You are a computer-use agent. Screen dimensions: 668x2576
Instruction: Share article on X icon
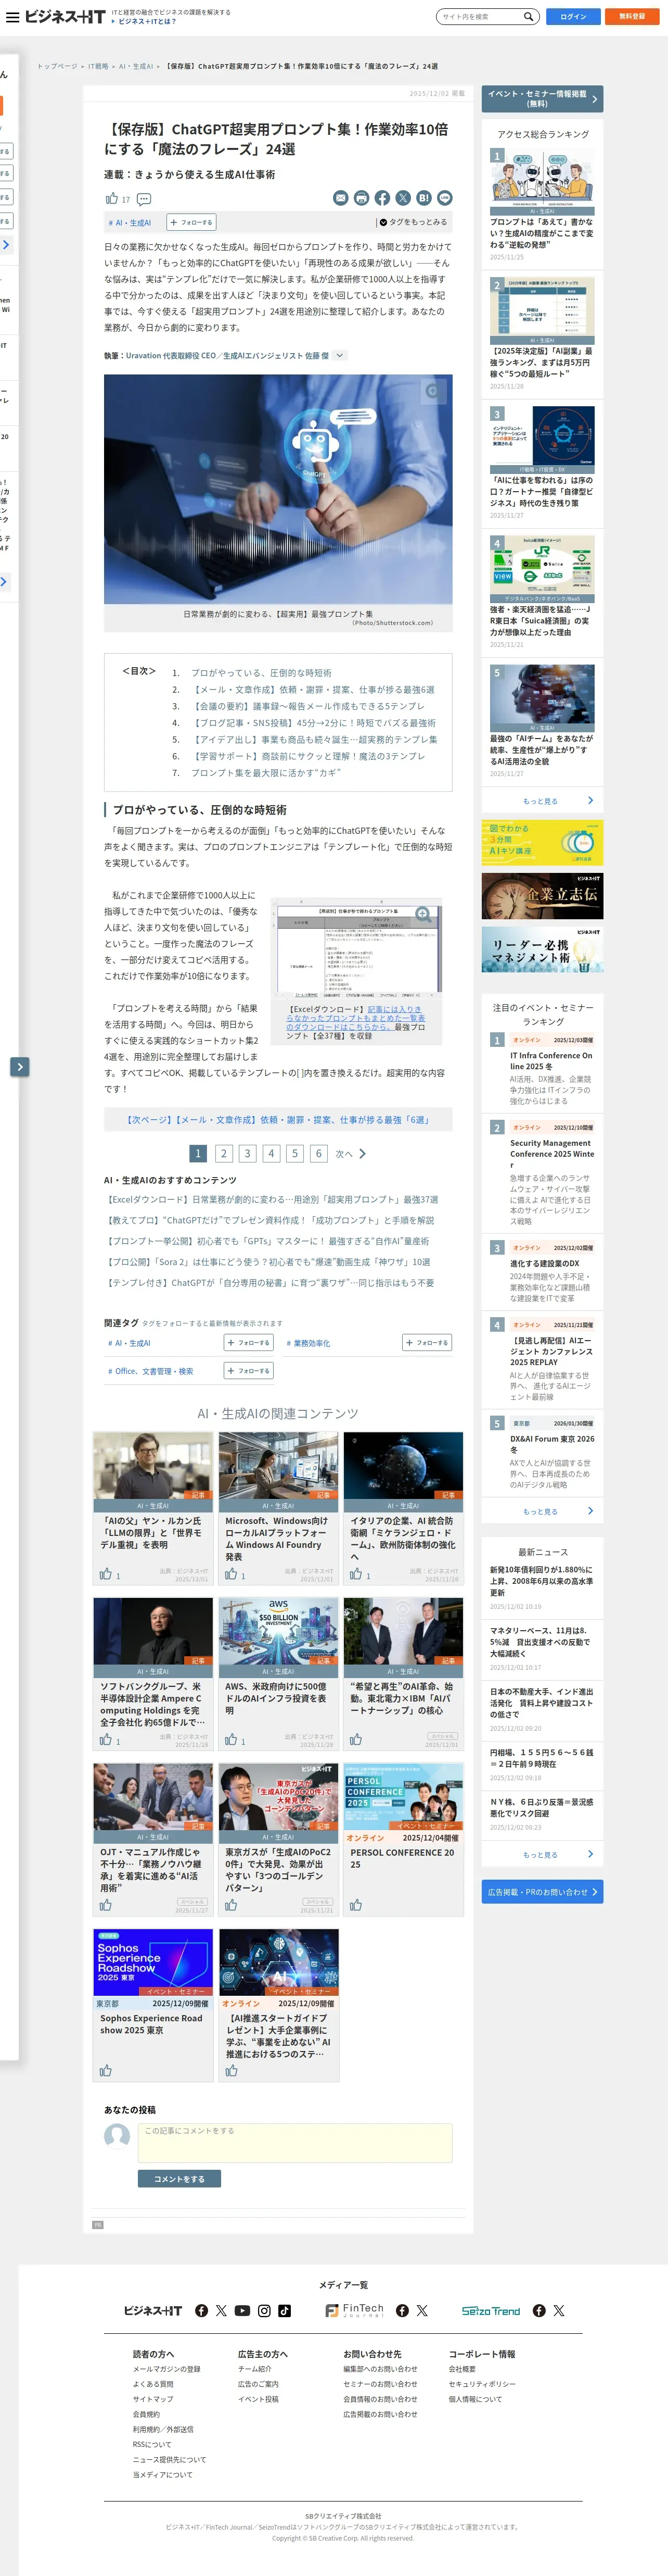(x=403, y=198)
